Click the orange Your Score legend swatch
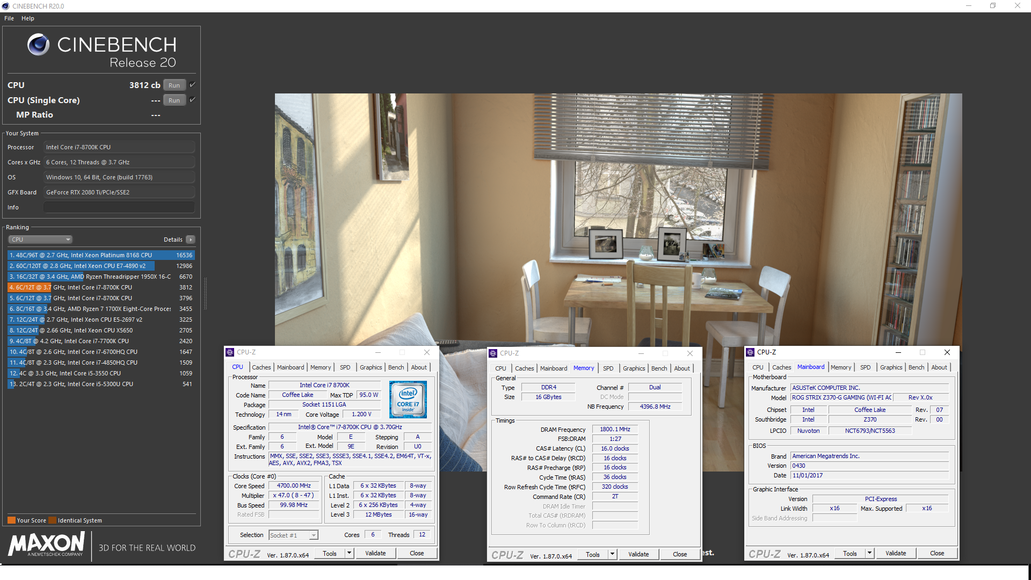1031x580 pixels. pos(11,520)
